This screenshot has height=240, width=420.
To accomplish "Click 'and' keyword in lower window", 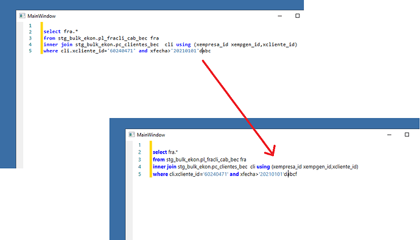I will pos(234,174).
